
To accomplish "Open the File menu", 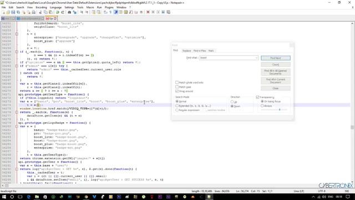I will coord(4,7).
